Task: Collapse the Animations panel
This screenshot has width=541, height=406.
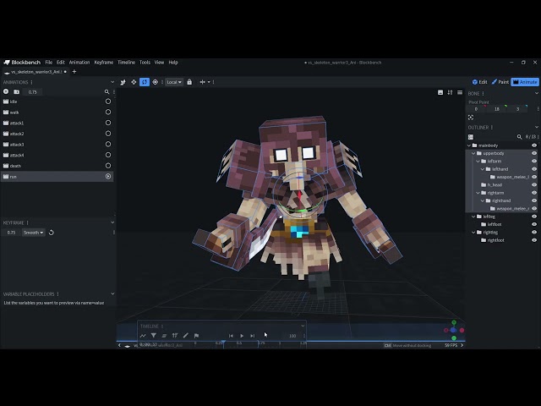Action: click(x=112, y=82)
